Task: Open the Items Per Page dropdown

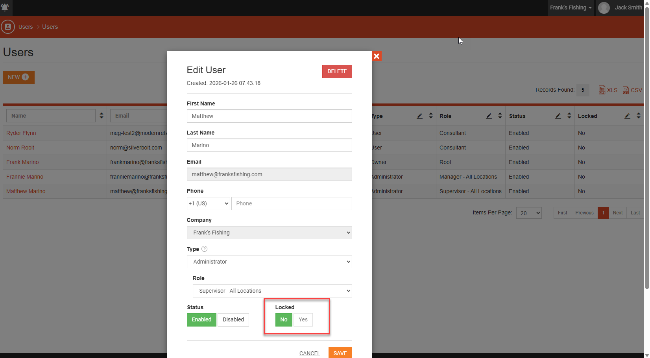Action: [x=529, y=213]
